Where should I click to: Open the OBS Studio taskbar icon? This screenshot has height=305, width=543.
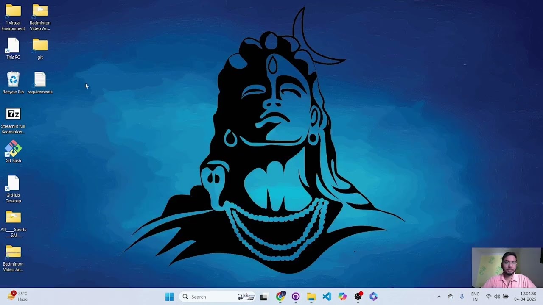coord(358,297)
